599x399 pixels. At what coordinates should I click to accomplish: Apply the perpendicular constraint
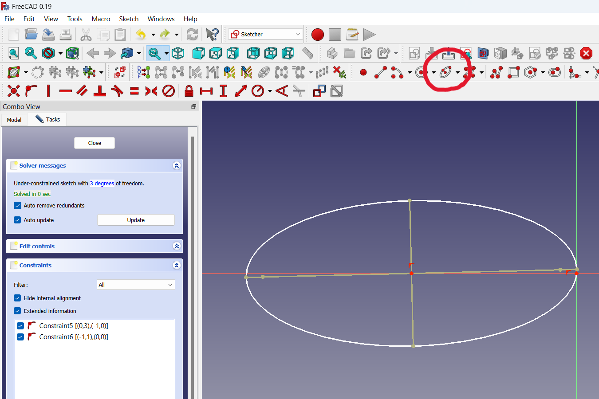pyautogui.click(x=100, y=91)
